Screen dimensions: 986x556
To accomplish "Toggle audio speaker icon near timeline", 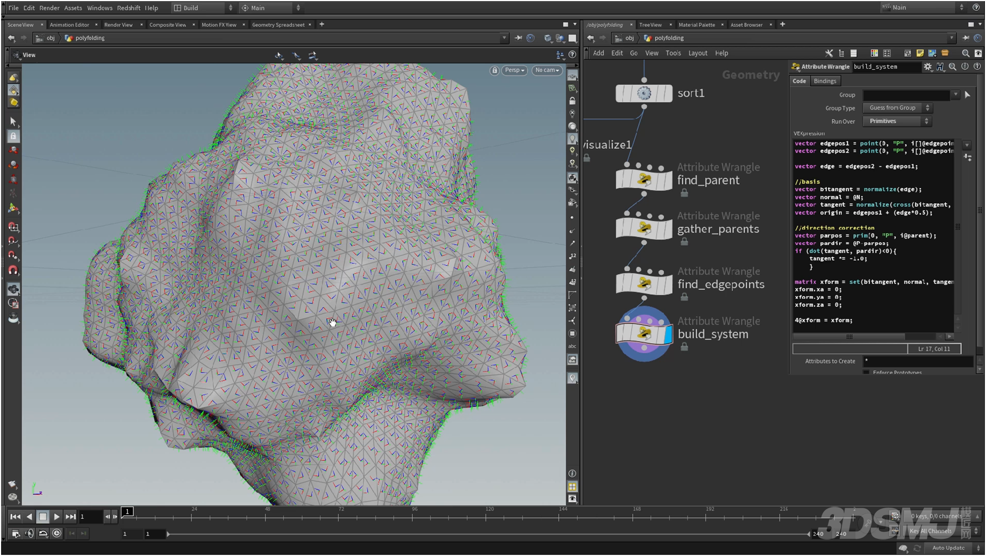I will 30,533.
